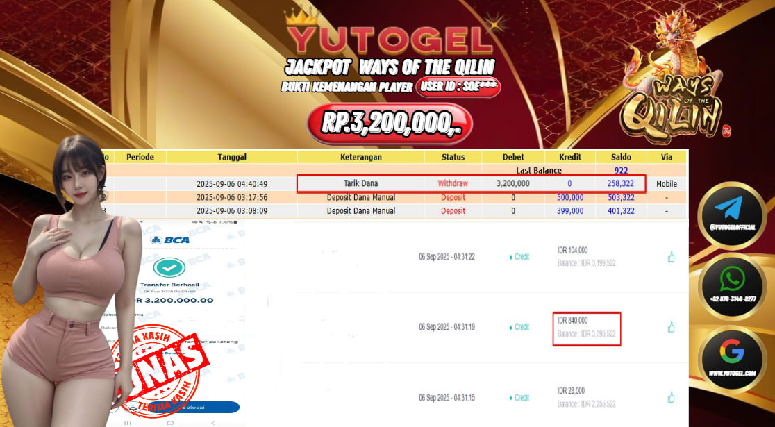
Task: Click the red Withdraw status text
Action: pos(453,183)
